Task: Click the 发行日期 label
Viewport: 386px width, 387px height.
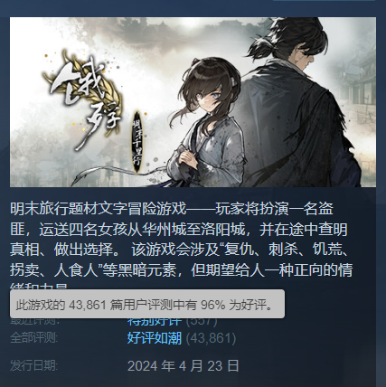Action: [33, 365]
